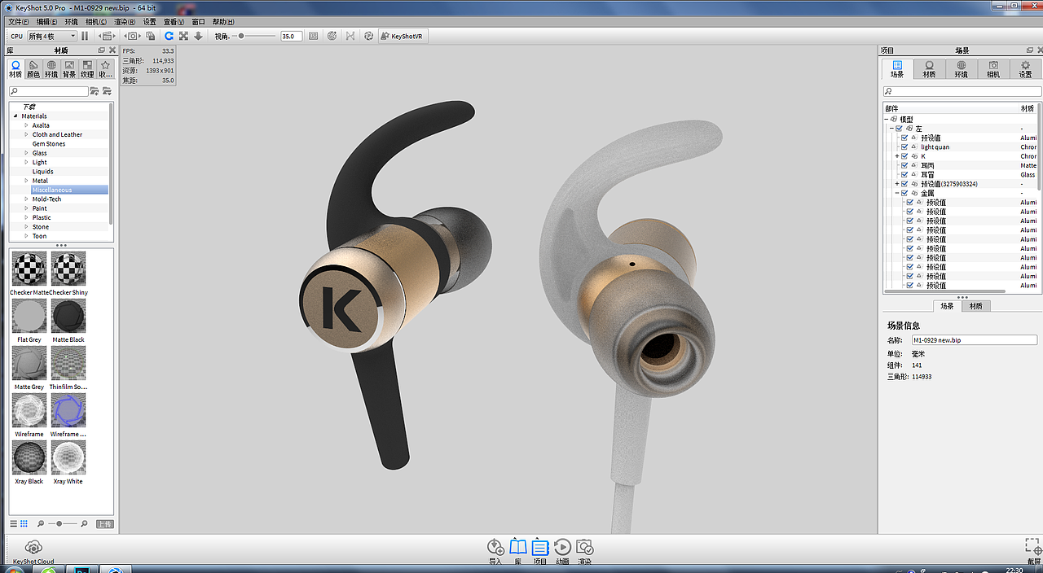
Task: Click the refresh render icon in toolbar
Action: tap(169, 36)
